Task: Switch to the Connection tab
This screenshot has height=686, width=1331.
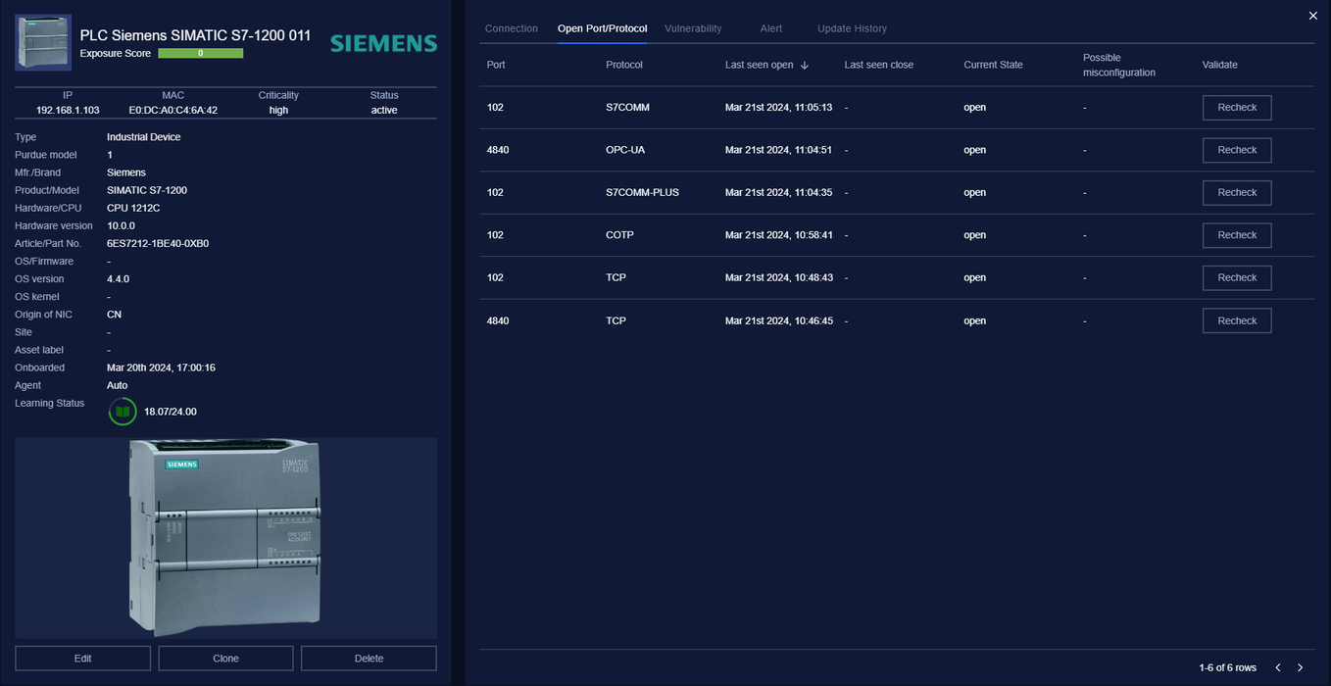Action: [512, 28]
